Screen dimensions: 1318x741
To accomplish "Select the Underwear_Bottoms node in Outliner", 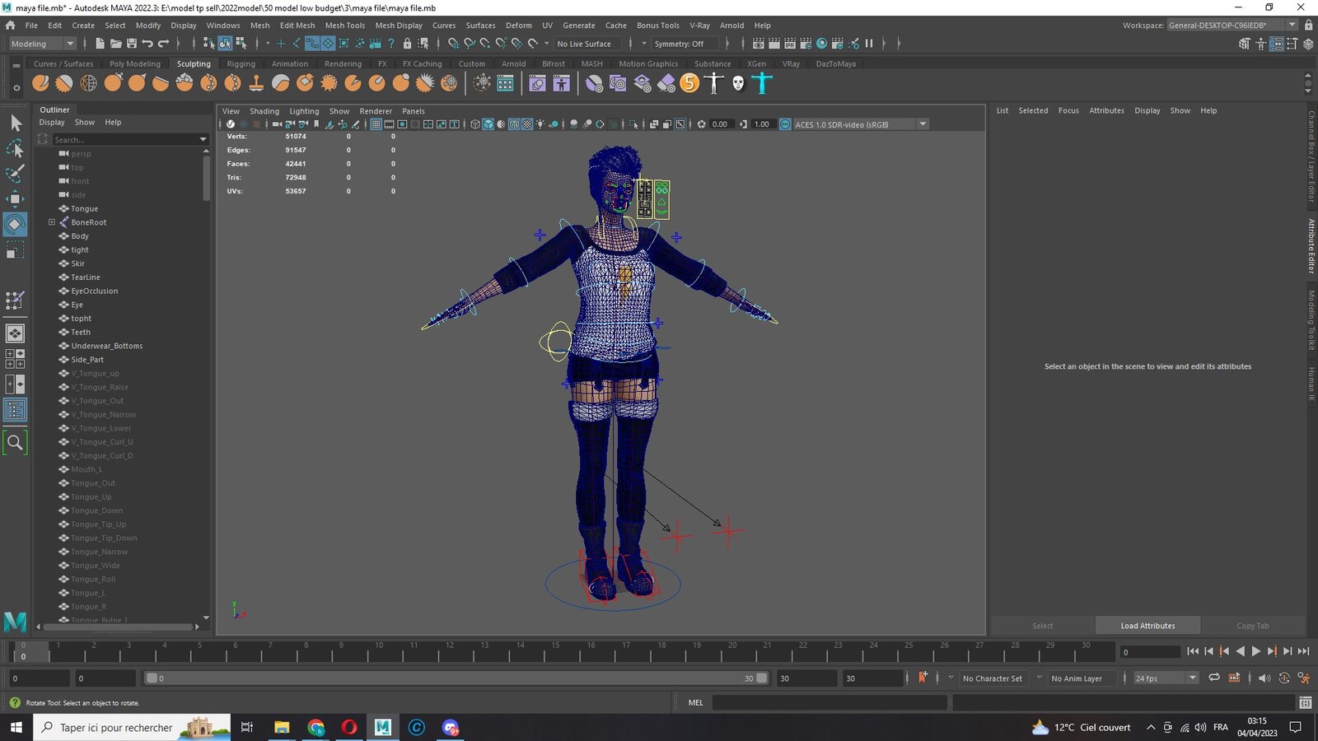I will 107,346.
